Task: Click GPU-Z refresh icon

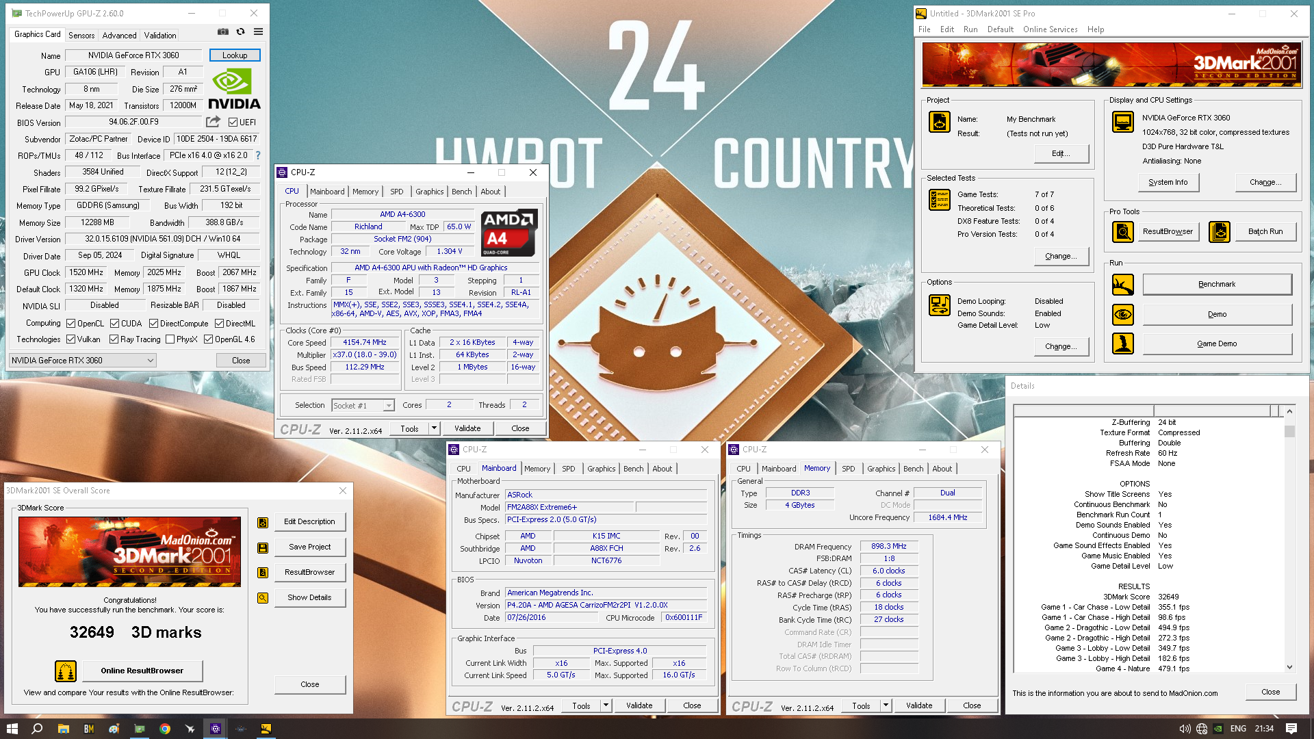Action: (240, 31)
